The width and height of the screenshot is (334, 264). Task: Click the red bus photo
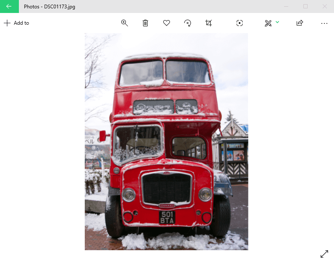[x=166, y=141]
